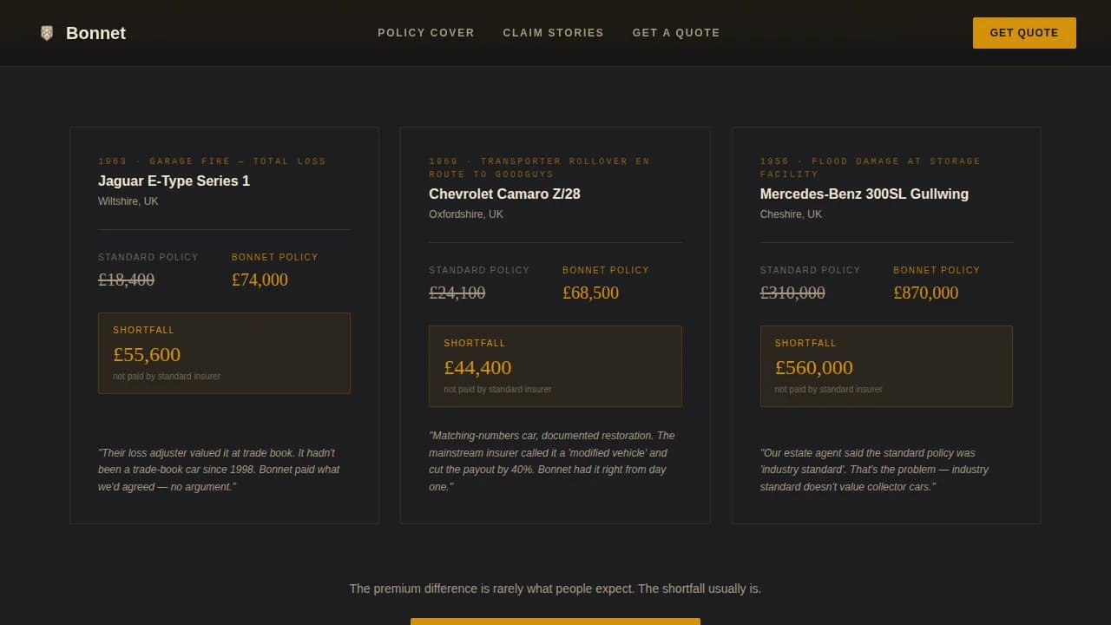Viewport: 1111px width, 625px height.
Task: Click the 'Wiltshire, UK' location text
Action: click(x=127, y=201)
